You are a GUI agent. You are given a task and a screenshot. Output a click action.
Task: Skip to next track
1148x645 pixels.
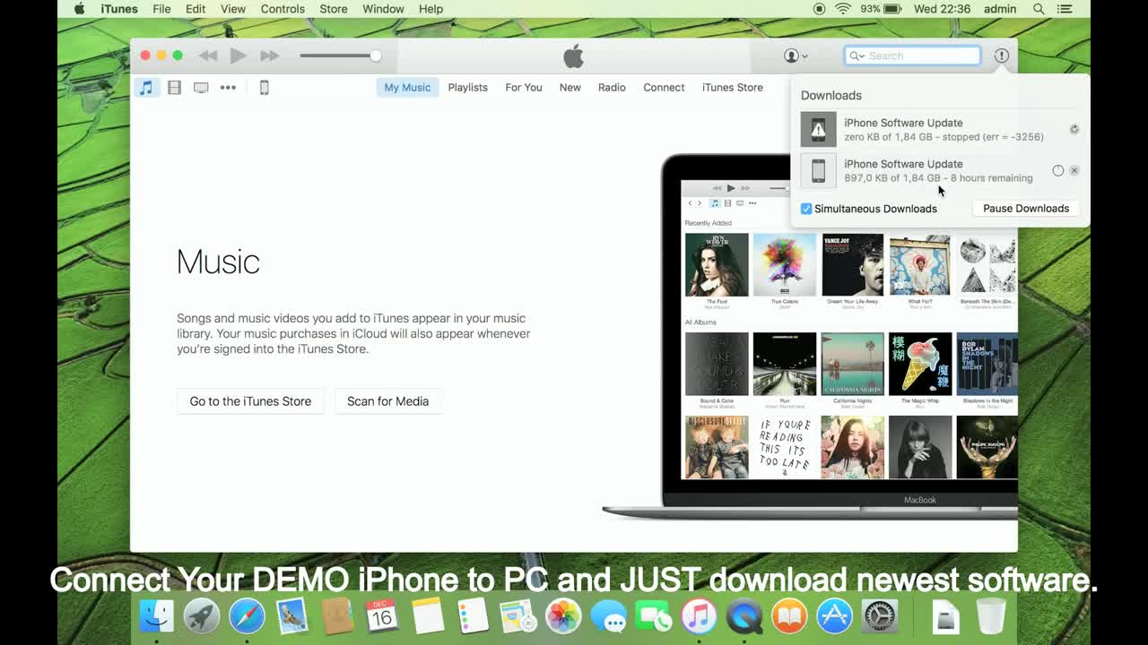tap(269, 56)
